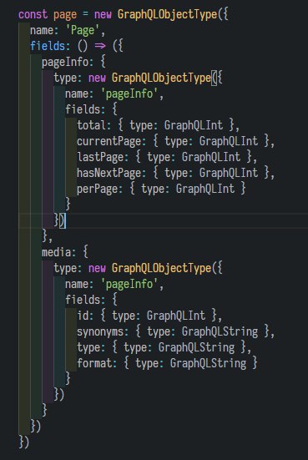Viewport: 308px width, 460px height.
Task: Click the 'total' field name
Action: [x=92, y=125]
